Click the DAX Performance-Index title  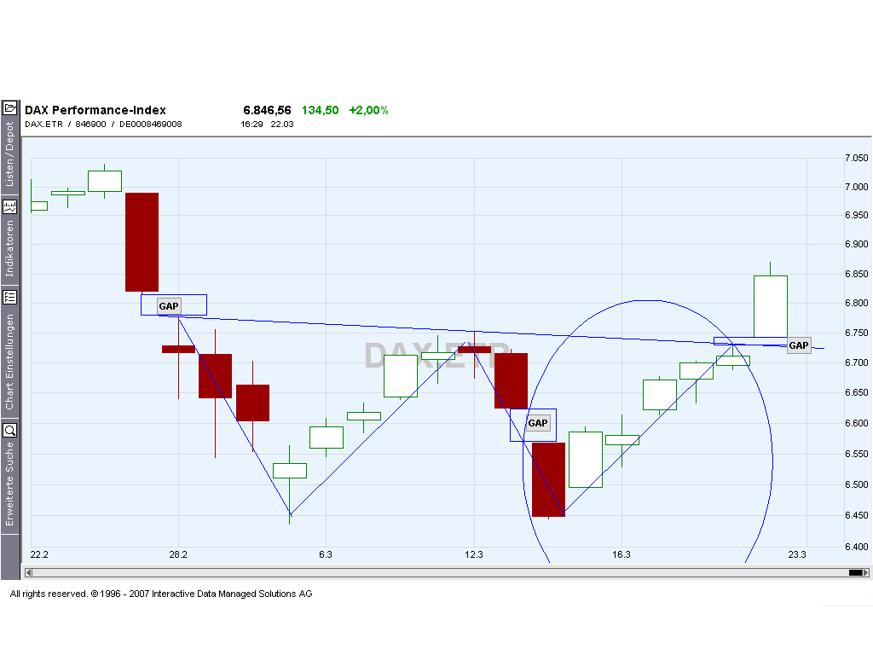95,110
